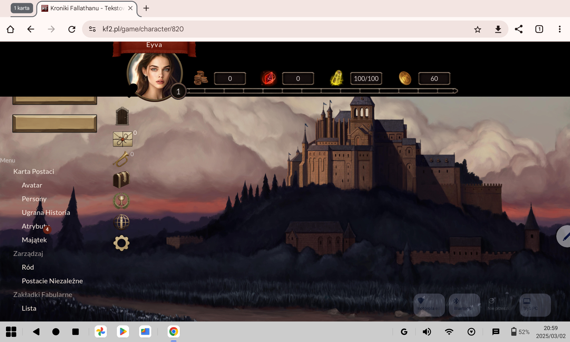This screenshot has height=342, width=570.
Task: Open Chrome three-dot overflow menu
Action: pos(559,29)
